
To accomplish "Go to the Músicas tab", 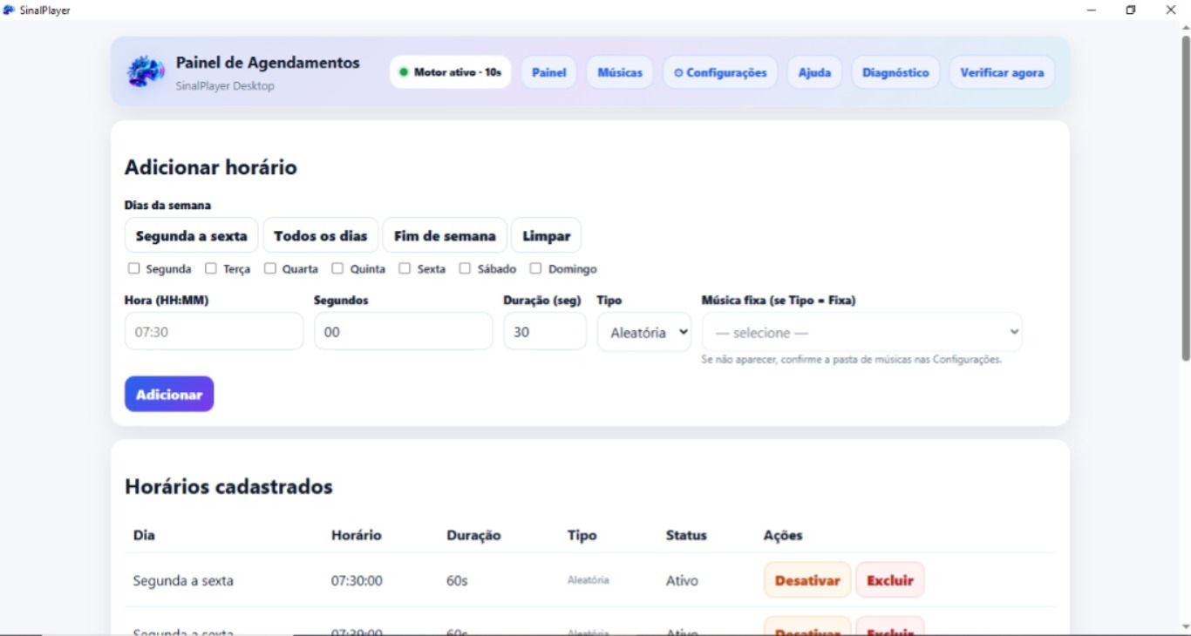I will coord(620,72).
